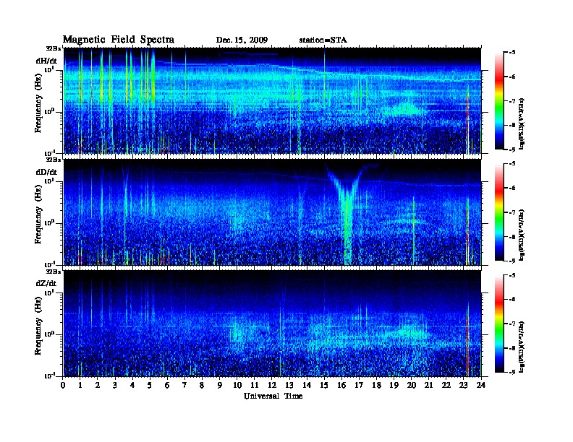
Task: Click hour tick label '3' on time axis
Action: coord(116,385)
